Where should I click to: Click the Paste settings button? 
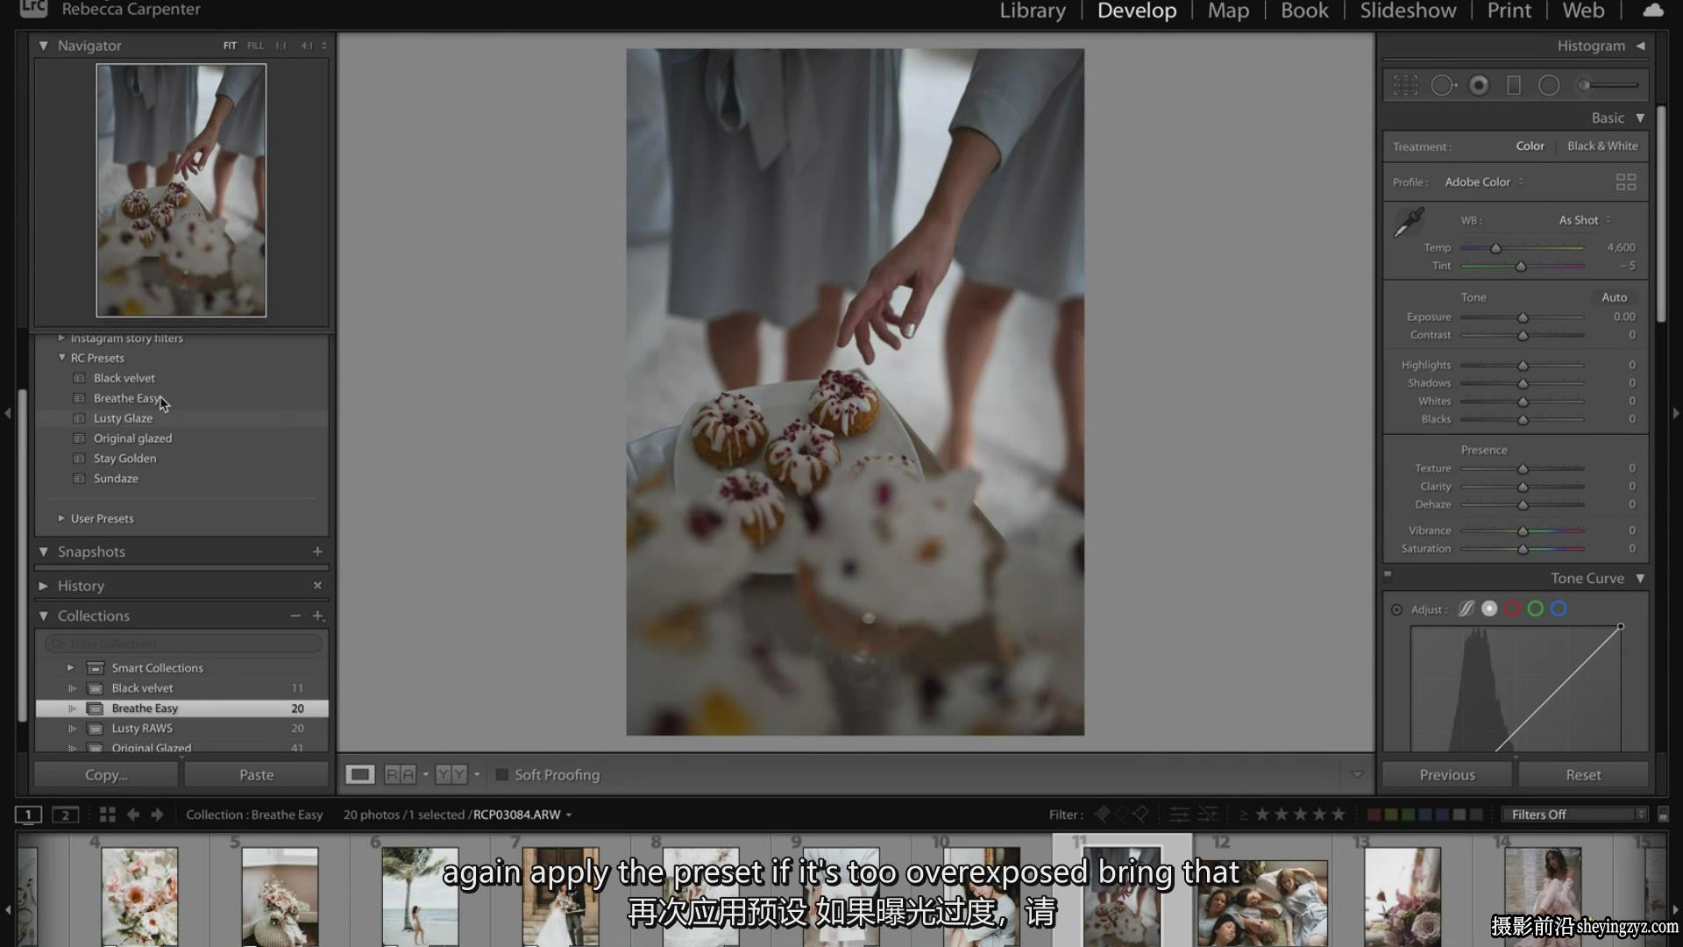(x=256, y=774)
